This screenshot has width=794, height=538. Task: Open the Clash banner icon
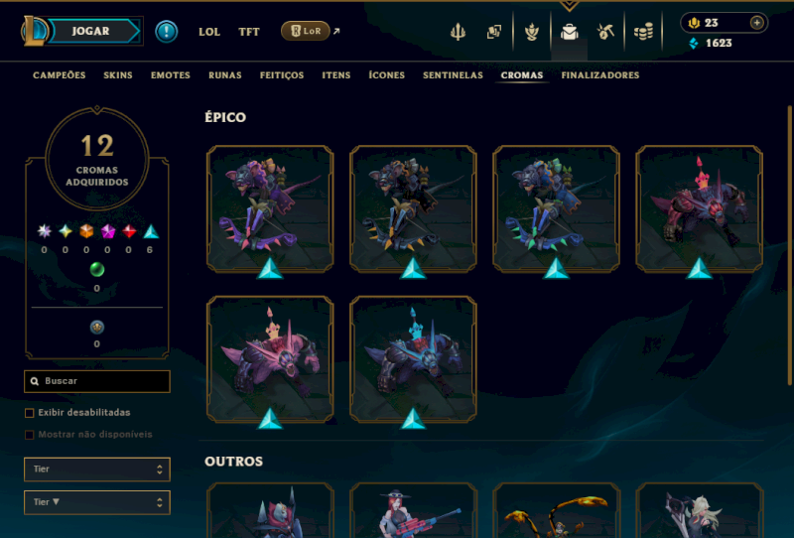click(x=532, y=32)
